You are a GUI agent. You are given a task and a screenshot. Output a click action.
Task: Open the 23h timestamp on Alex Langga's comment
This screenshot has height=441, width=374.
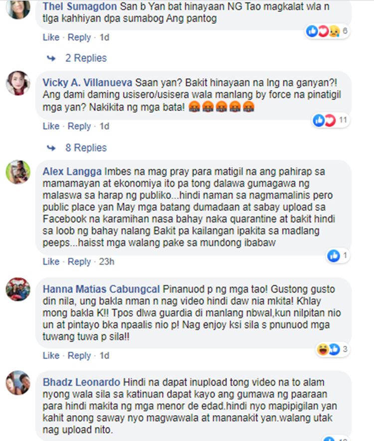click(107, 261)
